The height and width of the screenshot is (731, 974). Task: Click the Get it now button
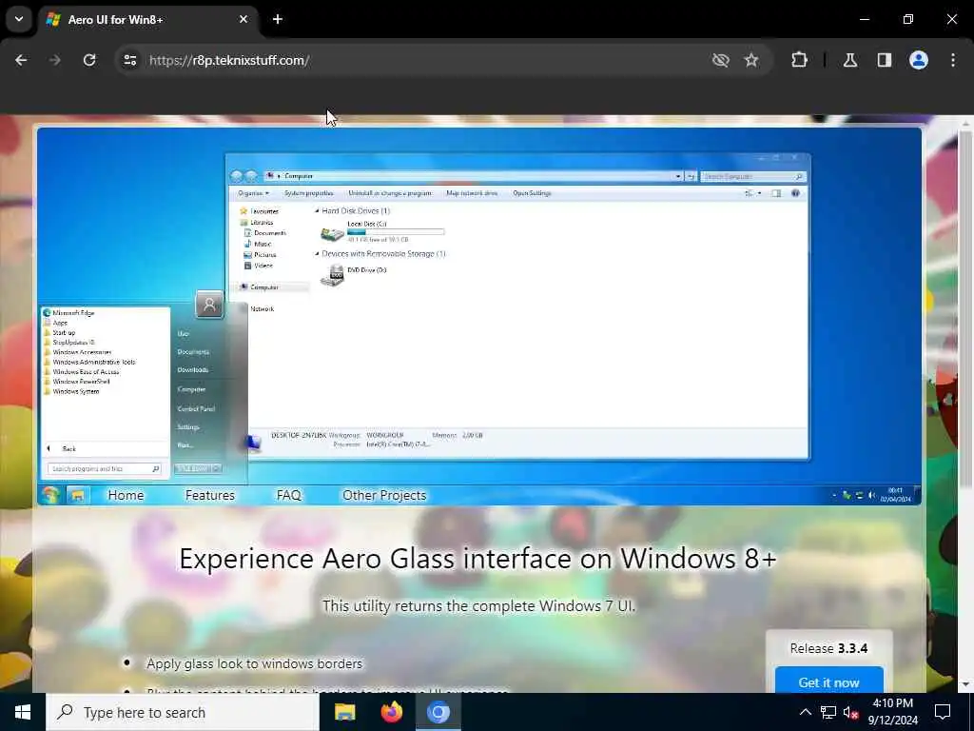pos(828,682)
